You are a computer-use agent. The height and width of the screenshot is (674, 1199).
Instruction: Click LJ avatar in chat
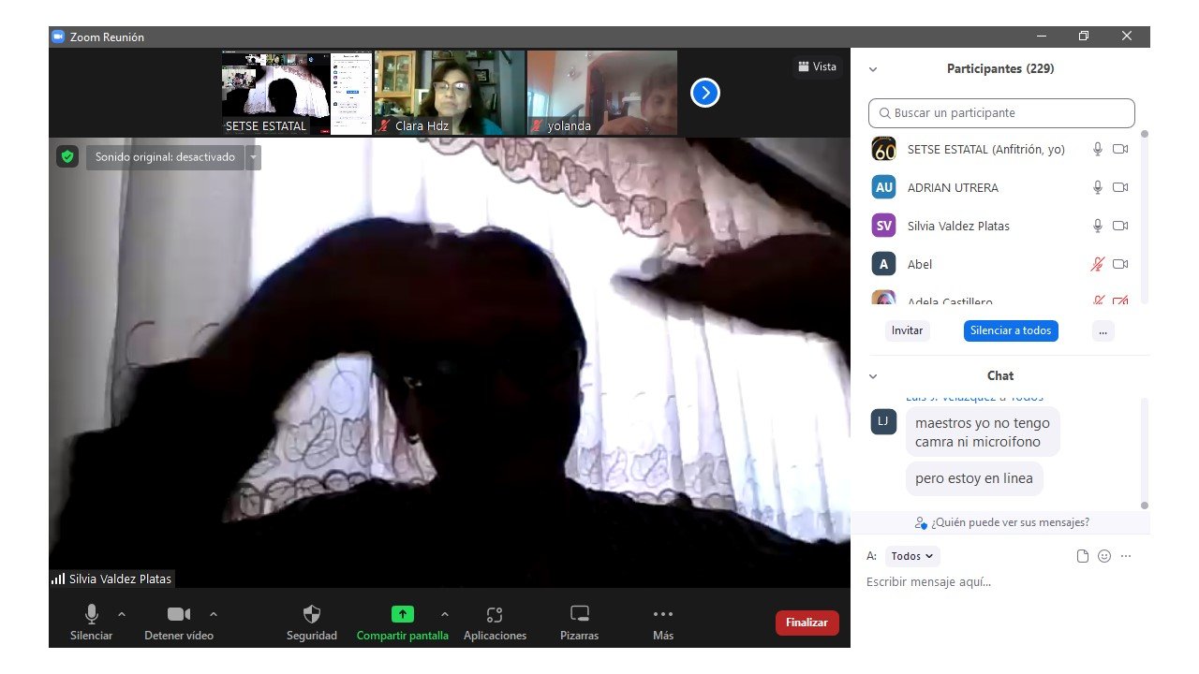[x=883, y=422]
